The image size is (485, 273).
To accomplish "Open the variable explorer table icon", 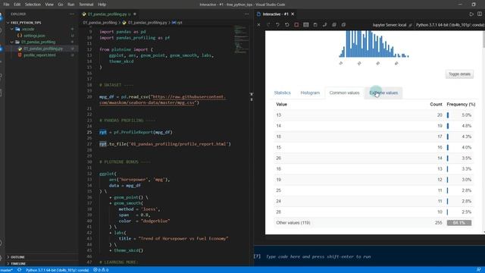I will 306,25.
